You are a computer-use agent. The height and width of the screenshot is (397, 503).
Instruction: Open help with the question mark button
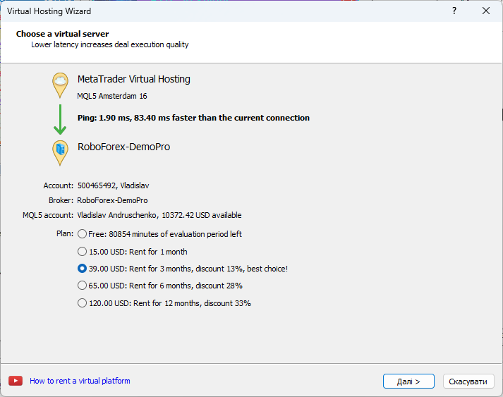[454, 11]
